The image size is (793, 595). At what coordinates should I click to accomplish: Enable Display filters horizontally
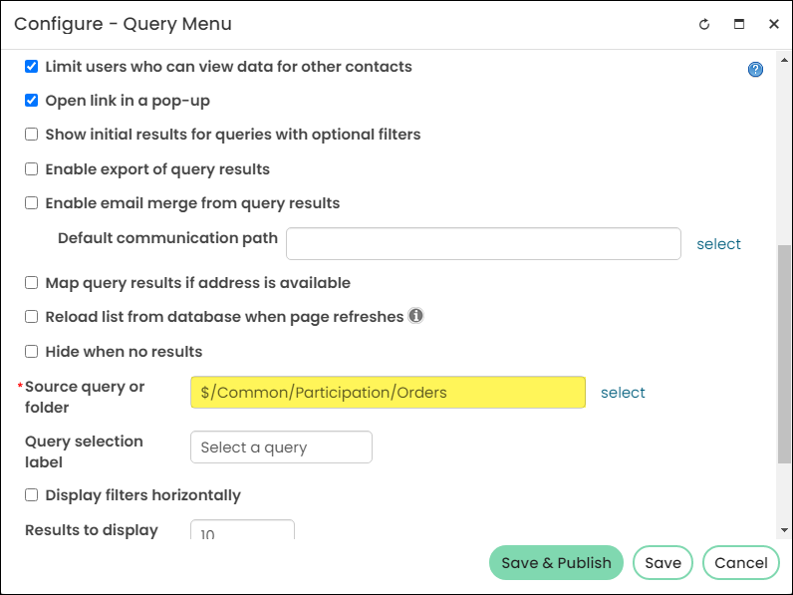[31, 494]
